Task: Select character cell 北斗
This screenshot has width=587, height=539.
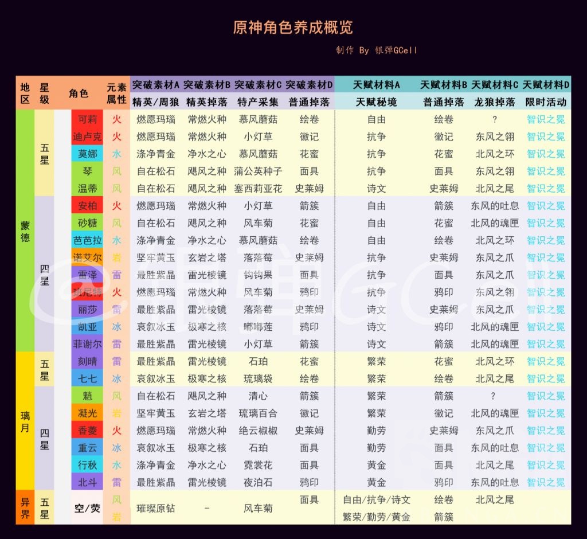Action: coord(87,482)
